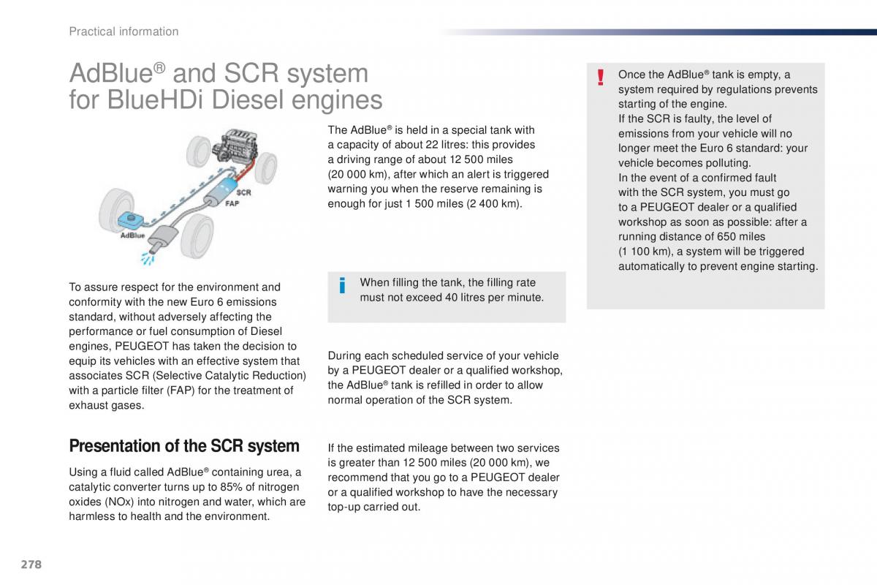Click the SCR system diagram illustration
This screenshot has height=585, width=877.
coord(188,196)
